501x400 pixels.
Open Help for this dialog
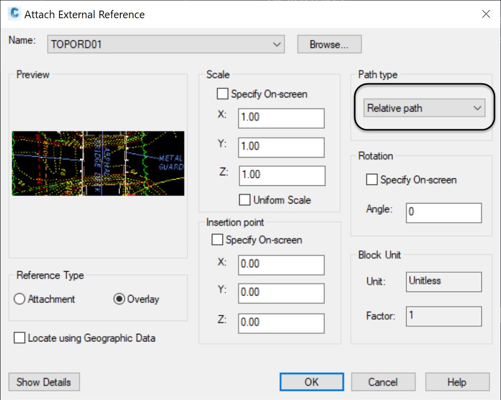click(x=457, y=382)
